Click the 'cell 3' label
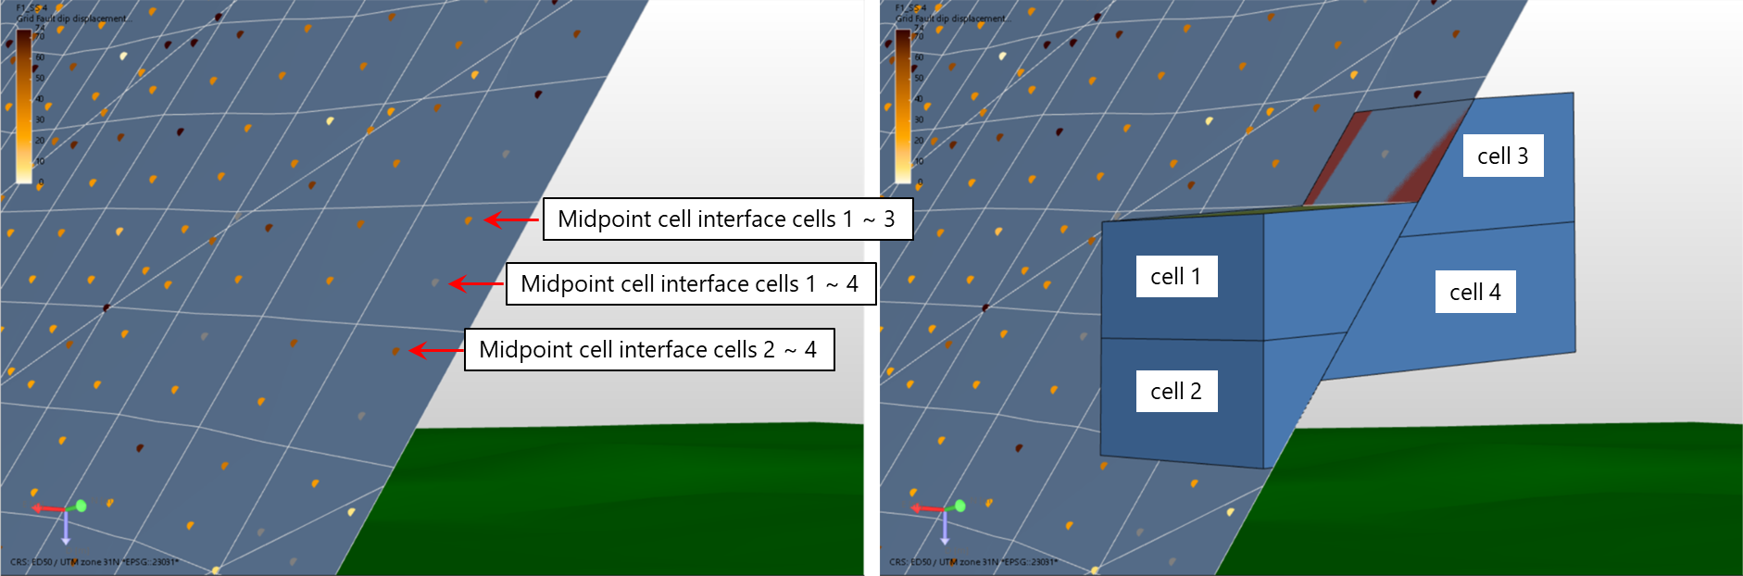This screenshot has width=1743, height=576. coord(1502,157)
